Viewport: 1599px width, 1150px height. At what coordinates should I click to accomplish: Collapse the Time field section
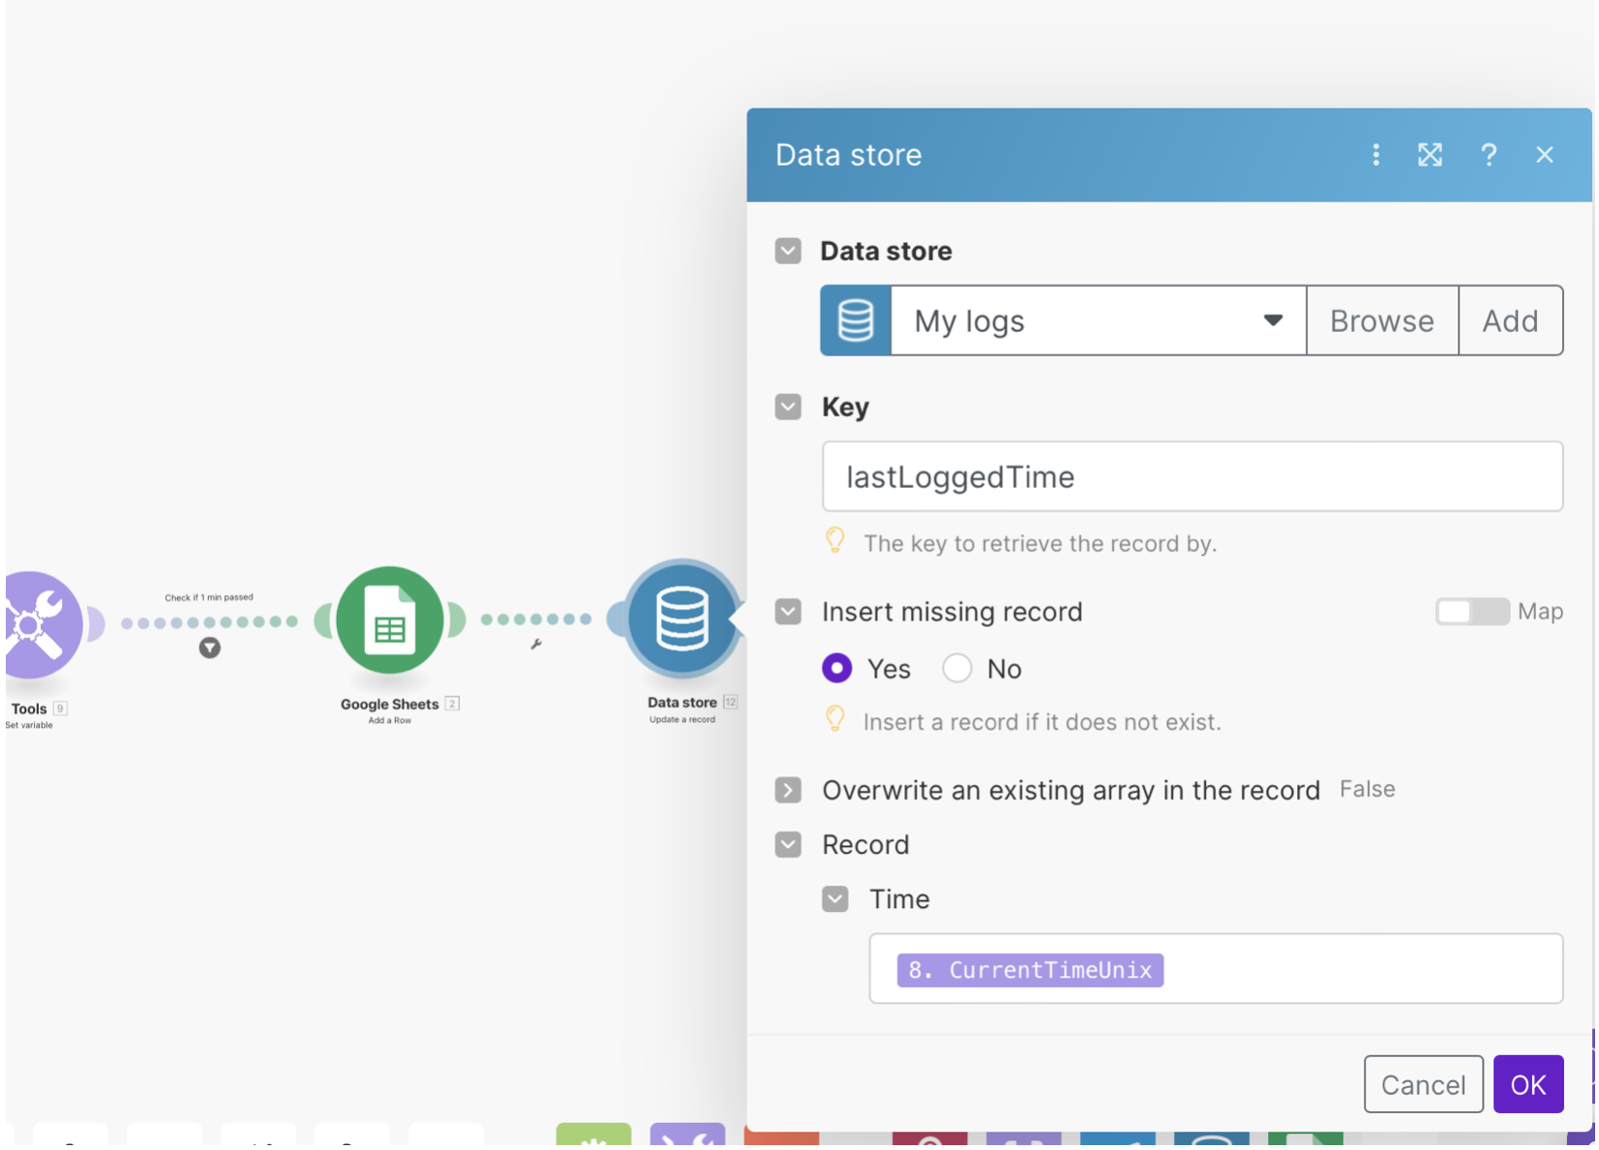(835, 899)
